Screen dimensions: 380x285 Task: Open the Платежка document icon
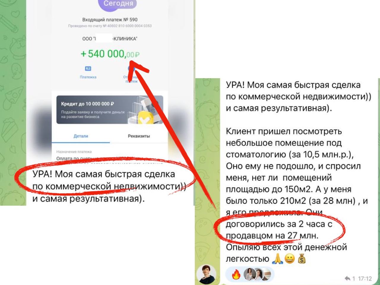pos(88,69)
